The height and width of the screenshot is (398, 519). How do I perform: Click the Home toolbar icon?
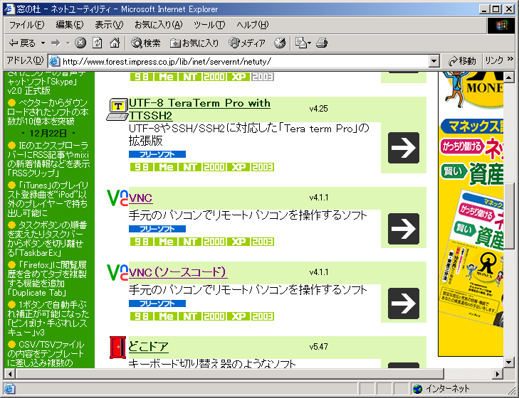click(x=115, y=43)
